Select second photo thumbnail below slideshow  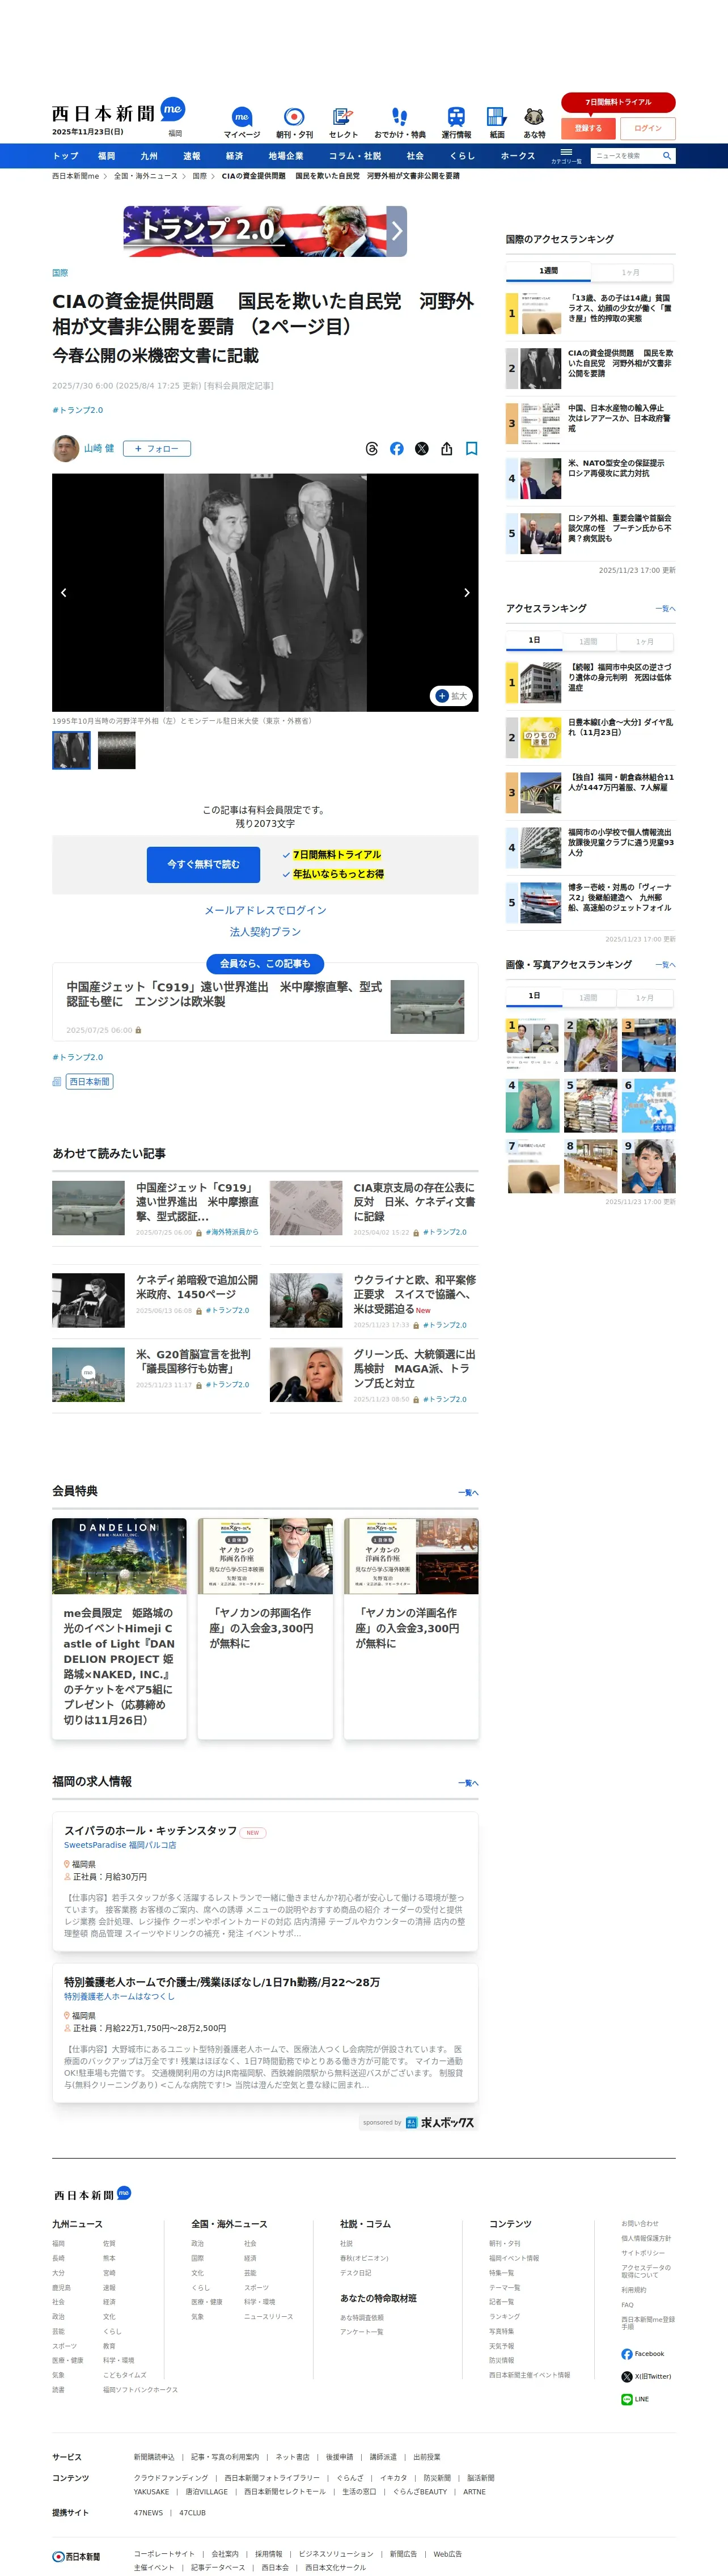click(x=116, y=750)
